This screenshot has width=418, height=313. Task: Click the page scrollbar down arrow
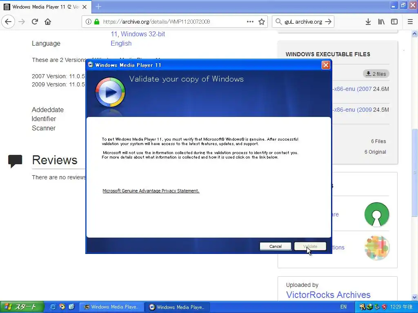pos(414,297)
